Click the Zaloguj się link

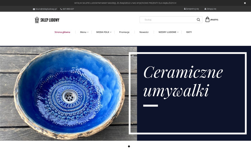pos(211,9)
